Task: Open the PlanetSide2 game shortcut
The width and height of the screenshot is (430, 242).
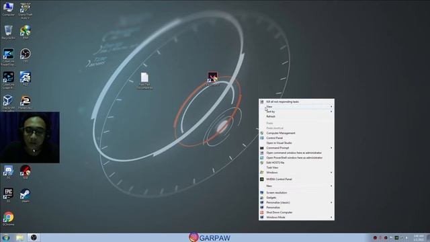Action: [26, 102]
